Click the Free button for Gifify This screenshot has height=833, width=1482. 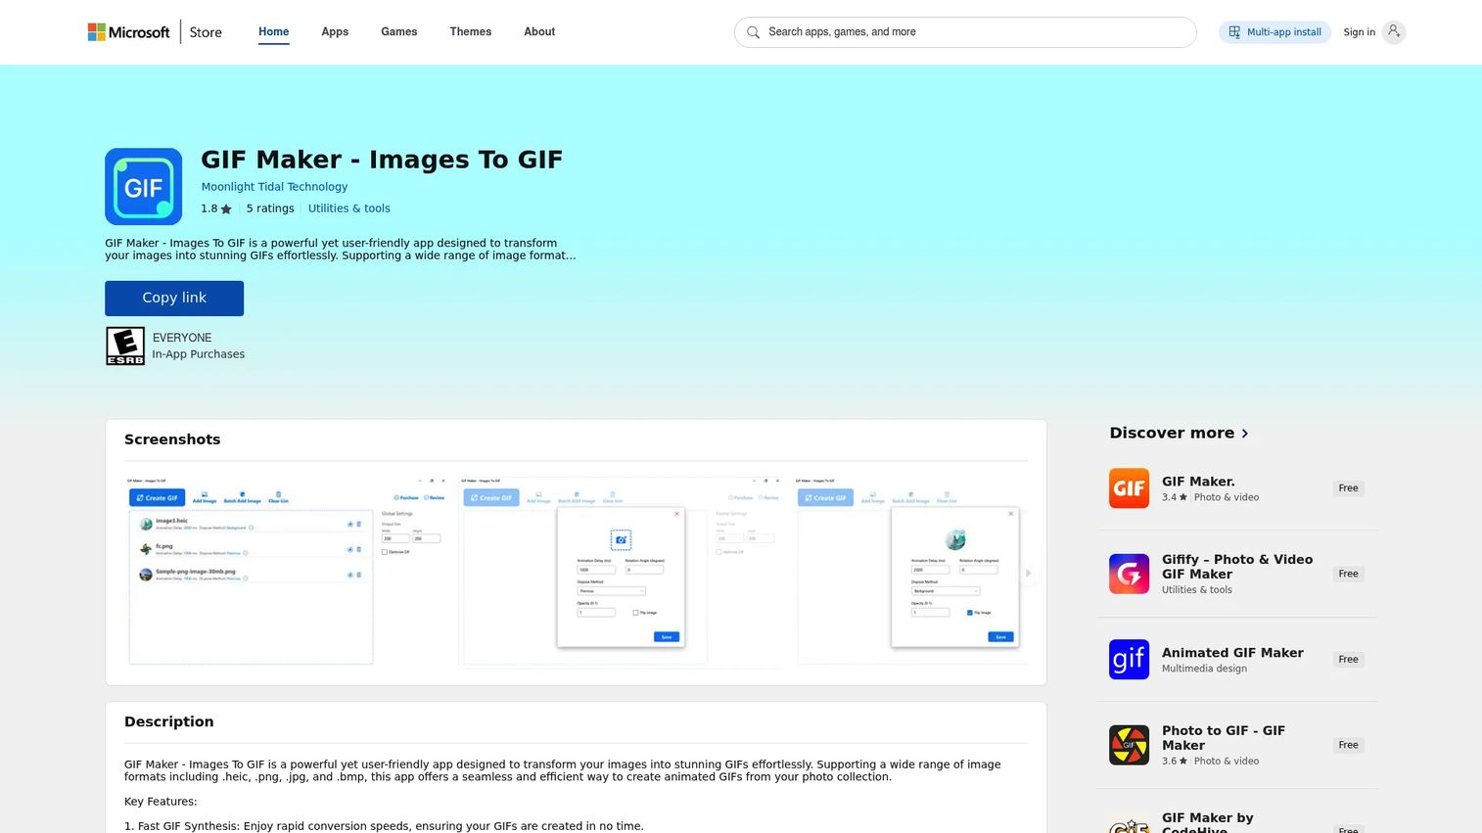pyautogui.click(x=1348, y=574)
